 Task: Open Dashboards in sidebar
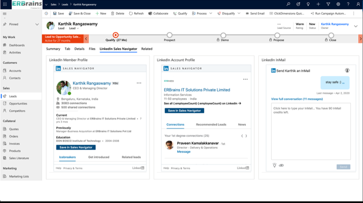[16, 45]
